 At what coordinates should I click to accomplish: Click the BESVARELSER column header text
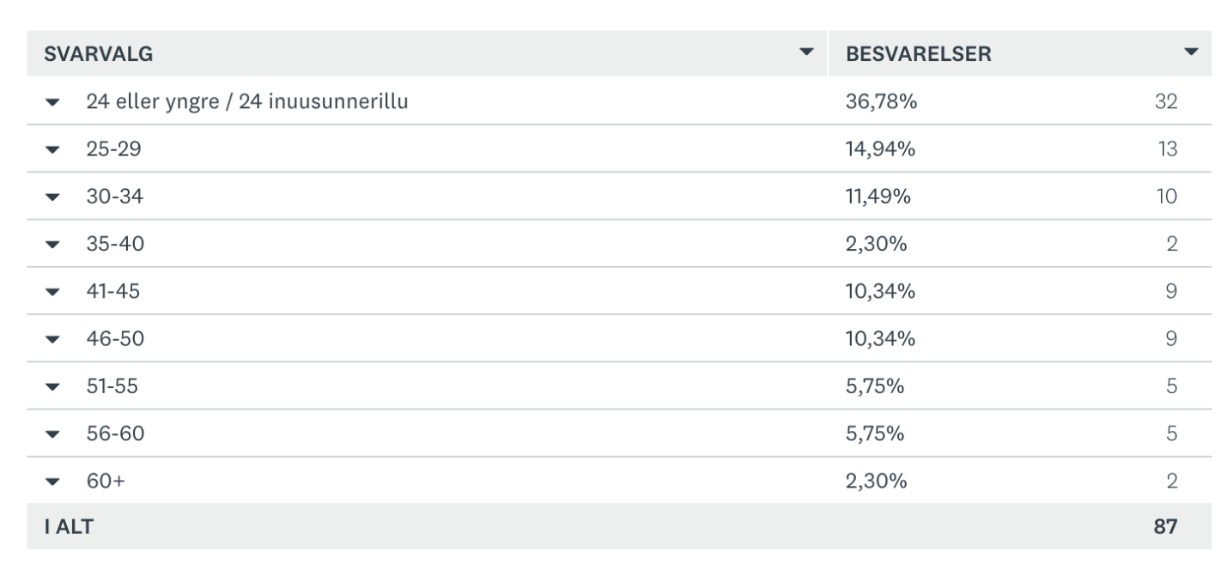919,54
